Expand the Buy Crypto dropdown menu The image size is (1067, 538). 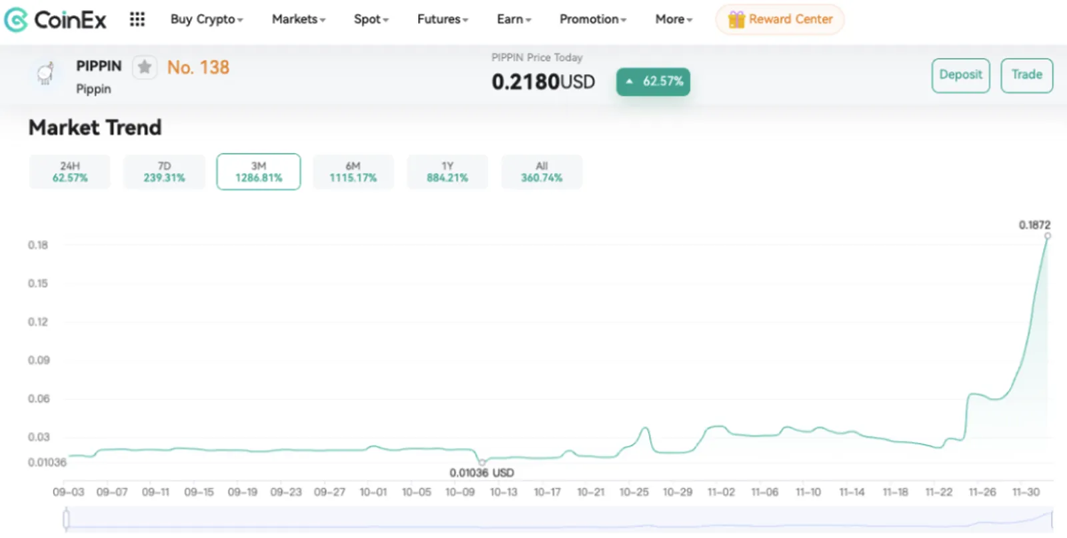pyautogui.click(x=207, y=19)
